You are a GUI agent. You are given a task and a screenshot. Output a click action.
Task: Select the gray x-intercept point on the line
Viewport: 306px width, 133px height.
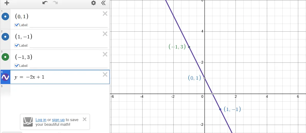212,94
